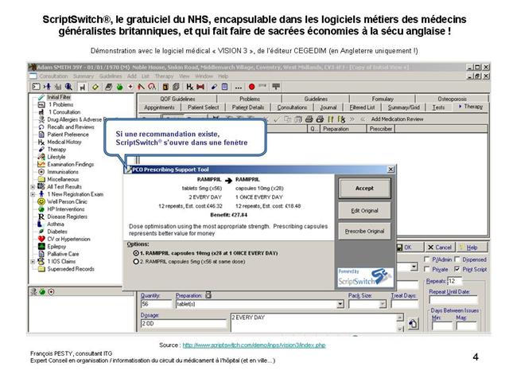The height and width of the screenshot is (382, 509).
Task: Click second printer icon in therapy toolbar
Action: 320,119
